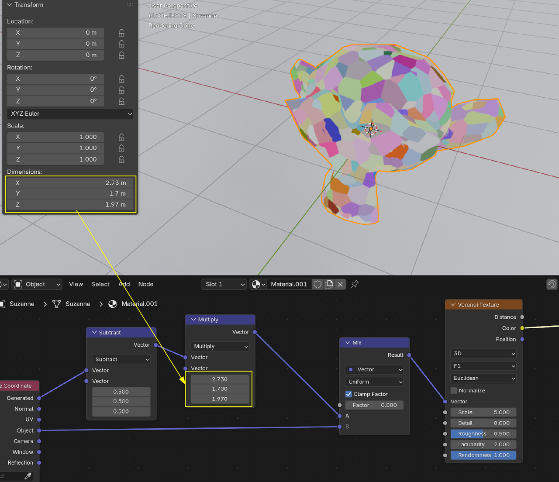Open the material browse sphere icon
This screenshot has height=482, width=559.
258,284
